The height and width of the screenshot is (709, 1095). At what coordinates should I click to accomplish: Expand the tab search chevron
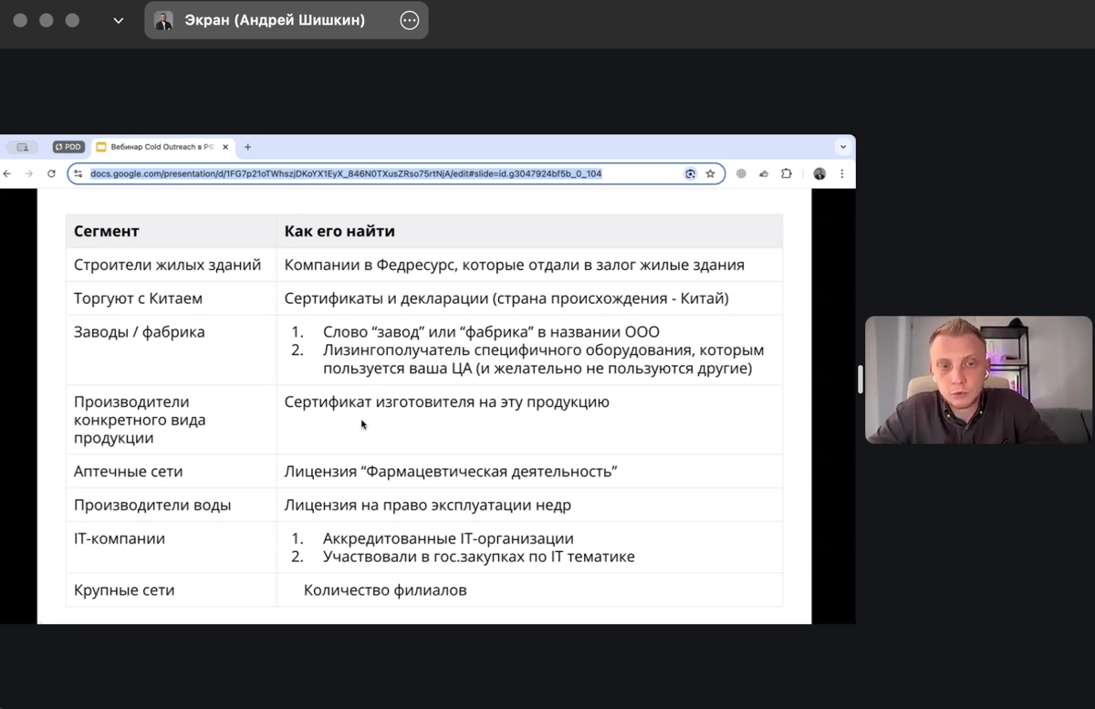pos(842,147)
